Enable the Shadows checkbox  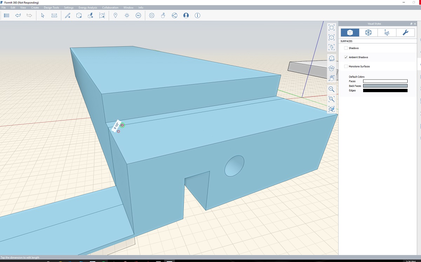[346, 48]
